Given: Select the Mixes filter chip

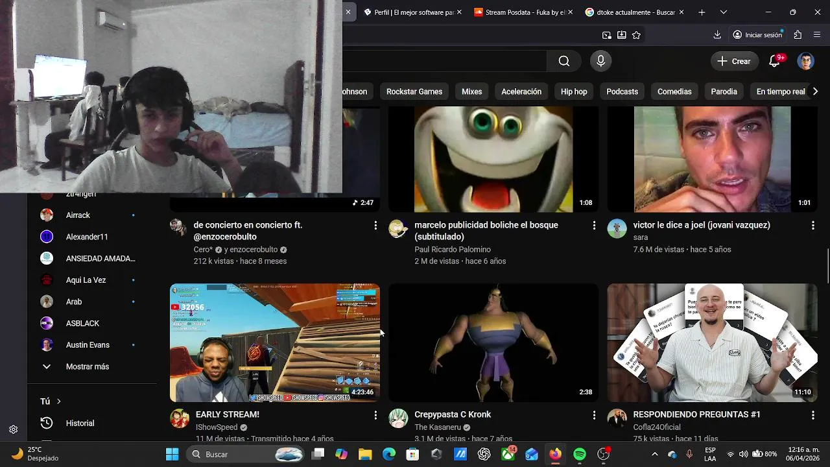Looking at the screenshot, I should point(471,91).
